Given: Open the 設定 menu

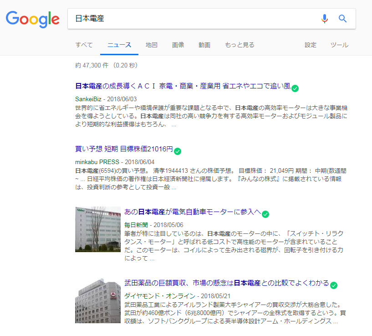Looking at the screenshot, I should pos(311,45).
